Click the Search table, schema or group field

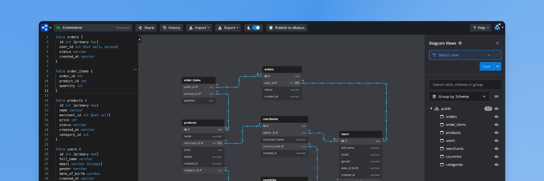[x=465, y=84]
